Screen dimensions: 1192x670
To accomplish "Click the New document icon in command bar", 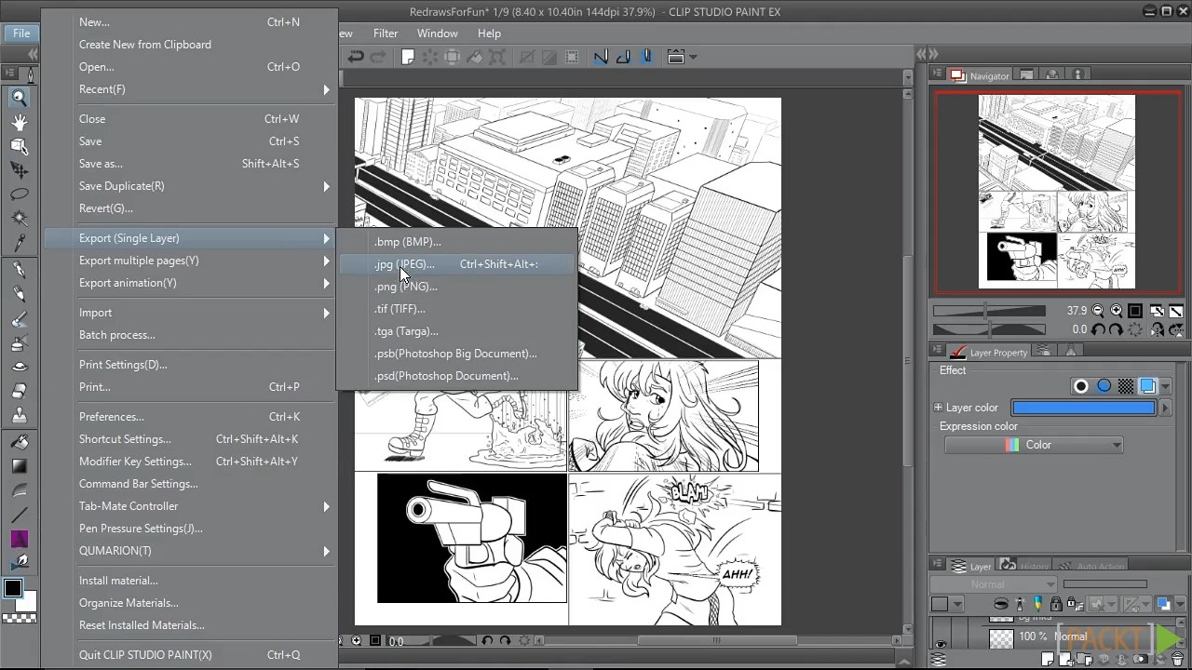I will coord(407,58).
